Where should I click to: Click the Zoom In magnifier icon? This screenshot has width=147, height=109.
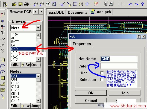click(x=36, y=4)
